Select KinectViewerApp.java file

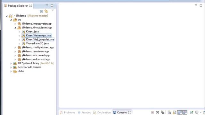coord(38,35)
